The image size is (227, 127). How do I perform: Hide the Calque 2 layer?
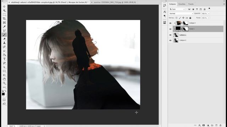point(170,35)
